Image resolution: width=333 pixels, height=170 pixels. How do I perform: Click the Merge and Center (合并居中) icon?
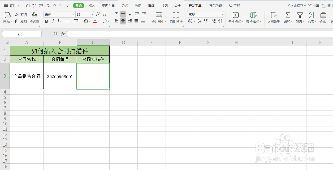point(159,15)
